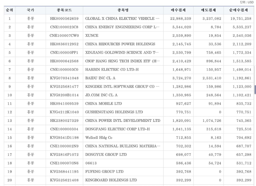Click CHINA RESOURCES POWER HOLDINGS entry
The height and width of the screenshot is (186, 256).
[120, 44]
